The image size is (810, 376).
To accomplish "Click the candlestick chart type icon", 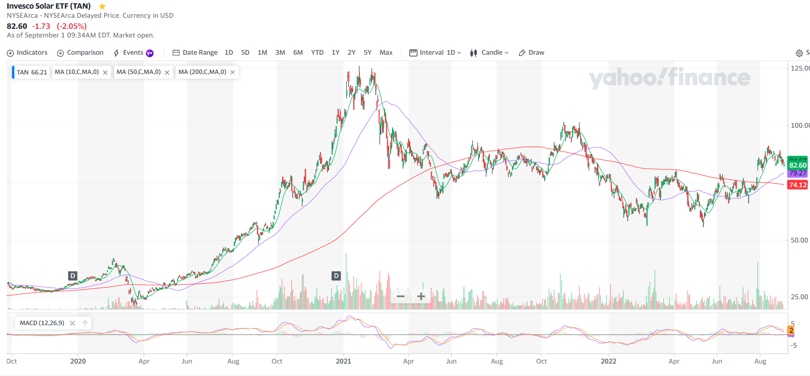I will (x=474, y=53).
